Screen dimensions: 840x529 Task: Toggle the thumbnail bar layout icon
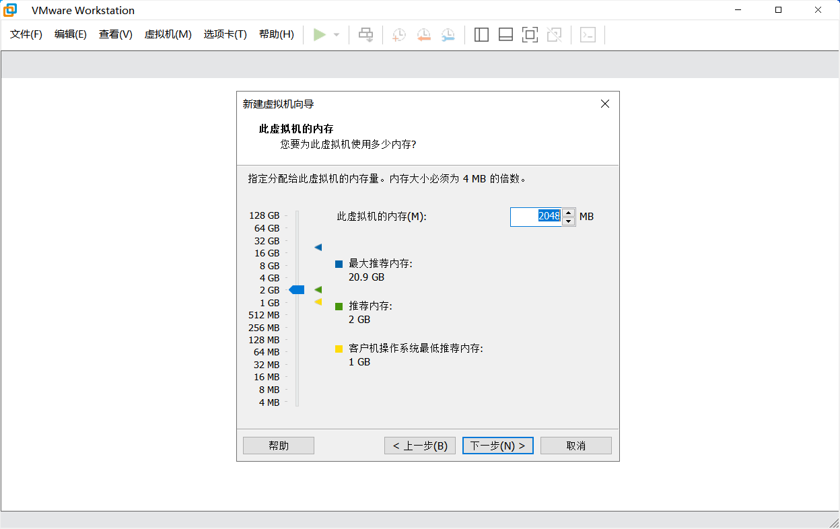[505, 35]
